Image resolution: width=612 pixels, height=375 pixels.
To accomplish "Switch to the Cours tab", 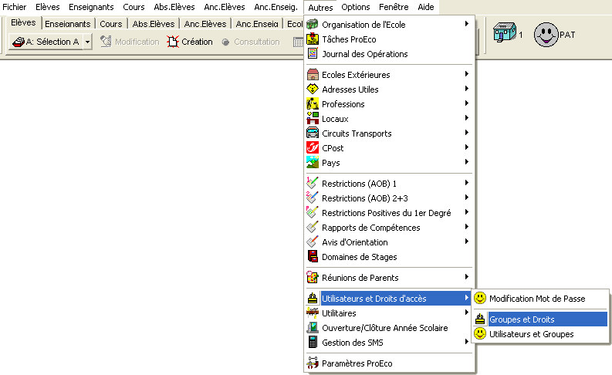I will [x=111, y=24].
